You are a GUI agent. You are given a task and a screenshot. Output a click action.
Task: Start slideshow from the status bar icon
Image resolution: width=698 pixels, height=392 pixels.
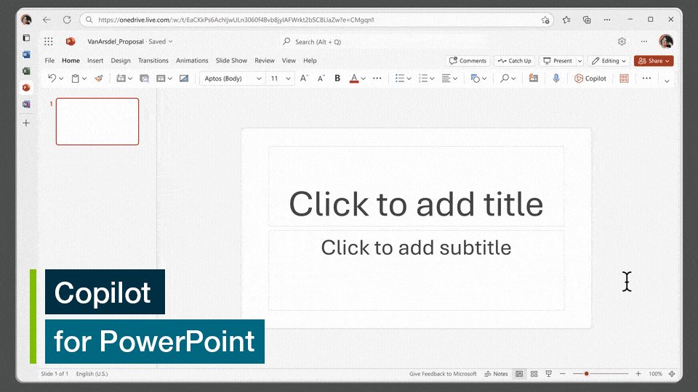click(548, 375)
